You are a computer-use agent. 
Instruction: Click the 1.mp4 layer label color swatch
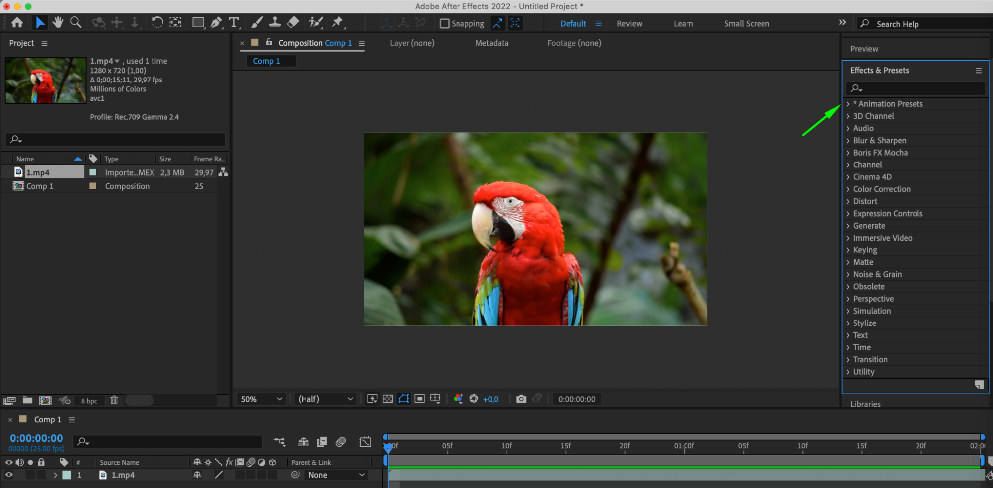tap(67, 475)
